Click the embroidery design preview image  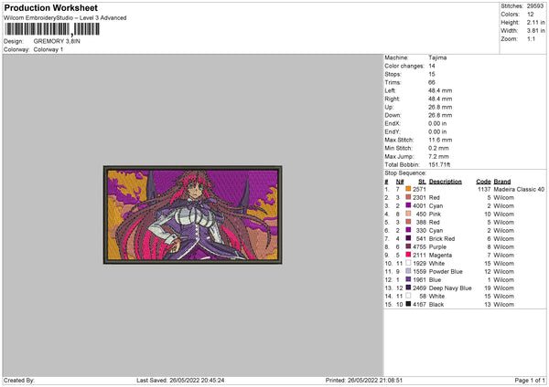tap(192, 214)
